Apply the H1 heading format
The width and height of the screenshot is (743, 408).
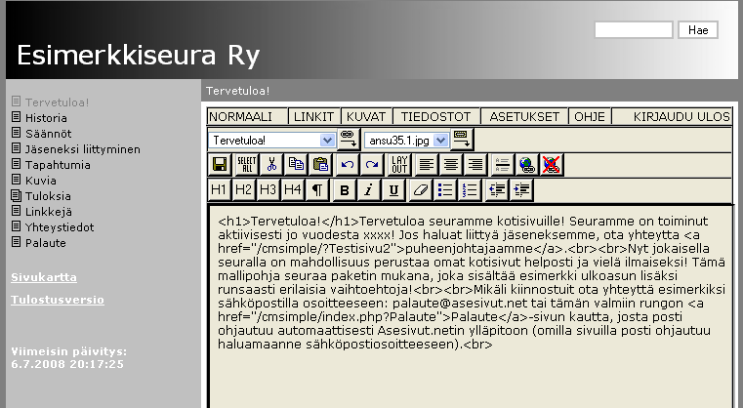(220, 189)
